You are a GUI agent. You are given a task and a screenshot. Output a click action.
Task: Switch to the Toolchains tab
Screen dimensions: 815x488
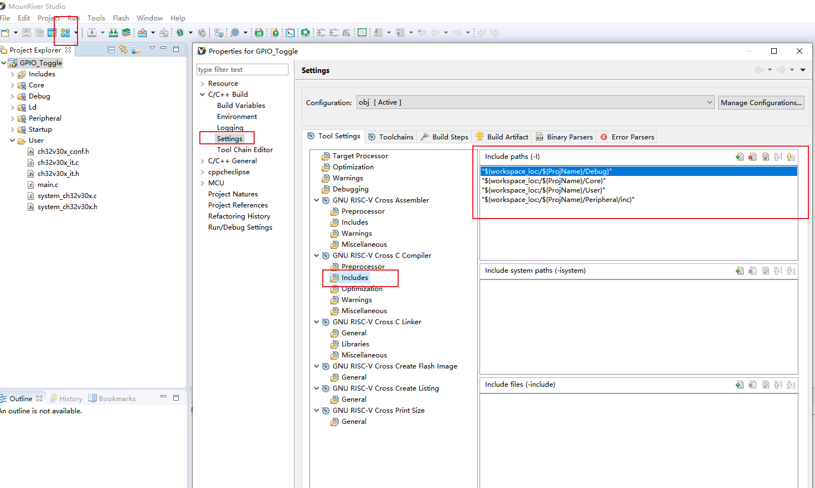click(x=391, y=137)
